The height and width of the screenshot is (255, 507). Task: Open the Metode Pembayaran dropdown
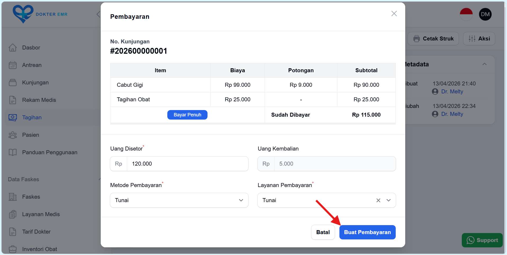[x=179, y=200]
